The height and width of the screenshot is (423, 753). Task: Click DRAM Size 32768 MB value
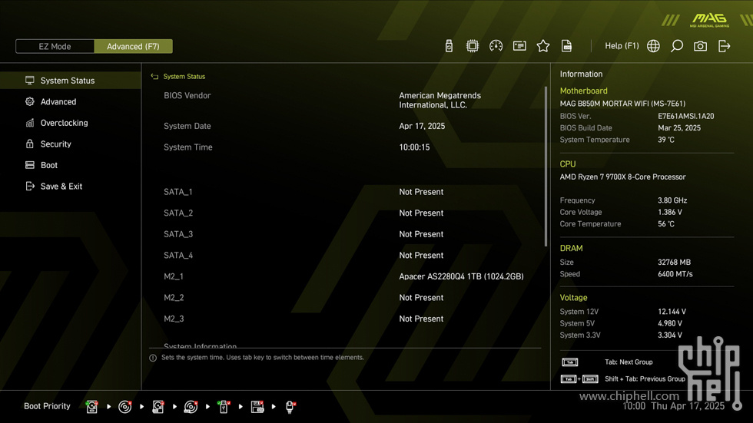(675, 263)
